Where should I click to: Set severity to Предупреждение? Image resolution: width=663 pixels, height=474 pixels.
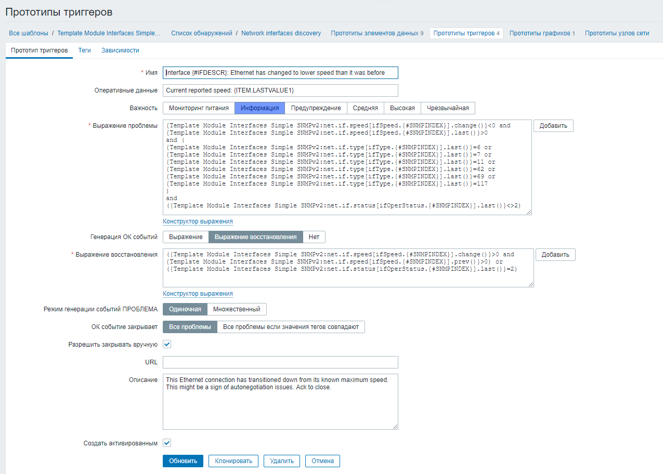pyautogui.click(x=316, y=108)
